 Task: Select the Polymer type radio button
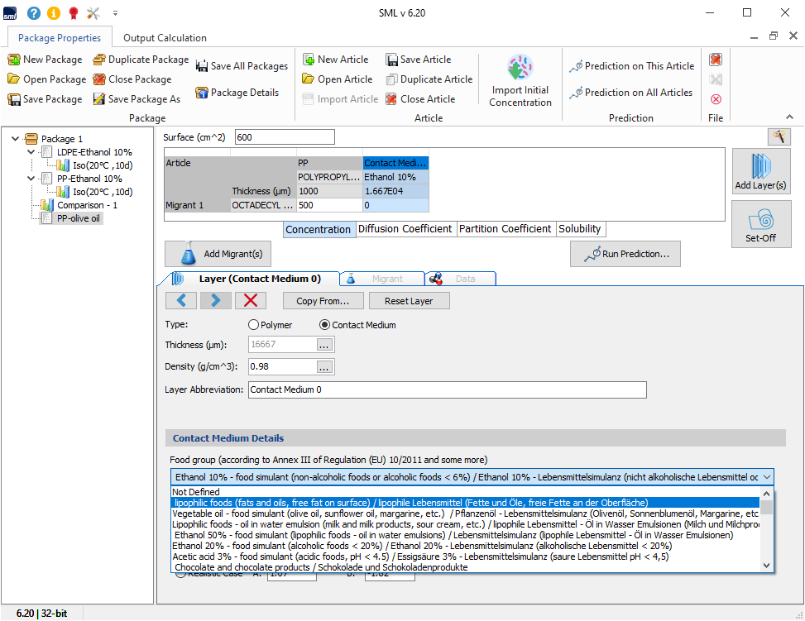click(254, 325)
